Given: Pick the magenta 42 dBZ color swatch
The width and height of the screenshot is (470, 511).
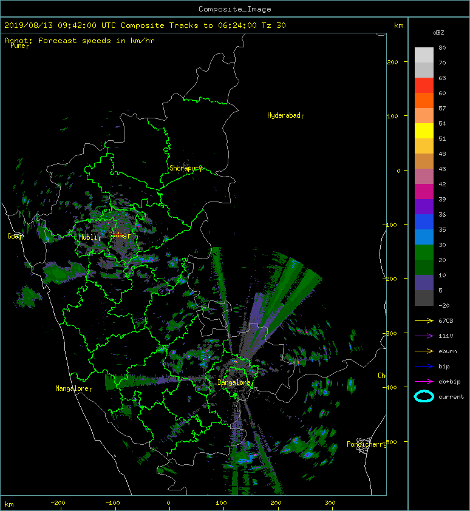Looking at the screenshot, I should pos(424,191).
